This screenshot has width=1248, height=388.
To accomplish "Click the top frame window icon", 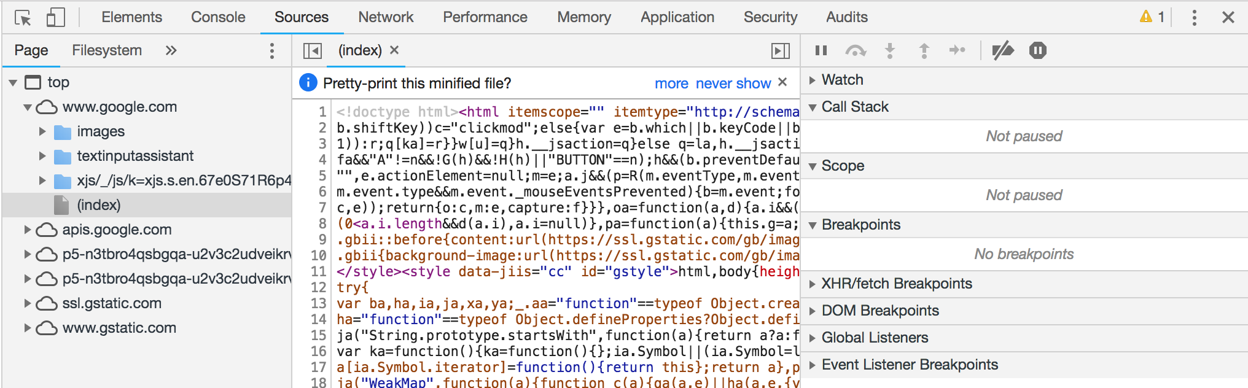I will [x=33, y=82].
